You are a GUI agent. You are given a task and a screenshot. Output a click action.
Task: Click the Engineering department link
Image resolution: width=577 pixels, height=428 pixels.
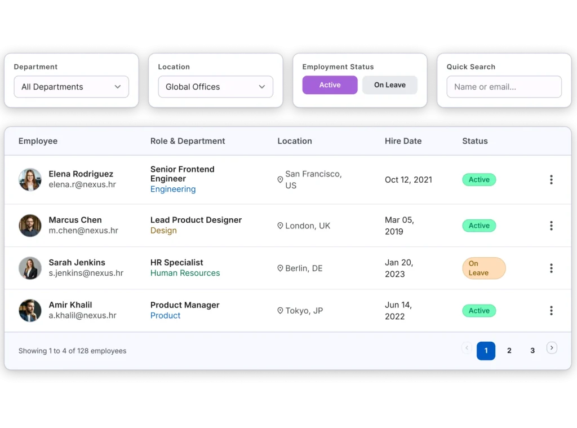tap(173, 189)
